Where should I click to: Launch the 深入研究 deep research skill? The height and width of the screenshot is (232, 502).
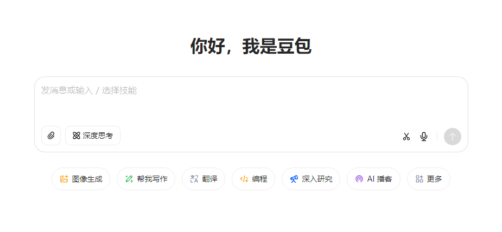317,179
